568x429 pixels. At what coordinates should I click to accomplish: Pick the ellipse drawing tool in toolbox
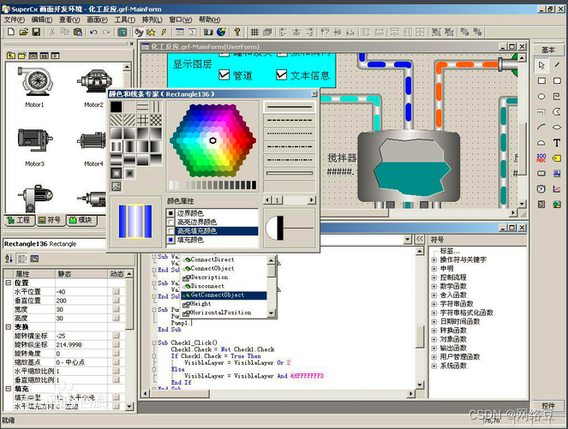click(x=541, y=96)
